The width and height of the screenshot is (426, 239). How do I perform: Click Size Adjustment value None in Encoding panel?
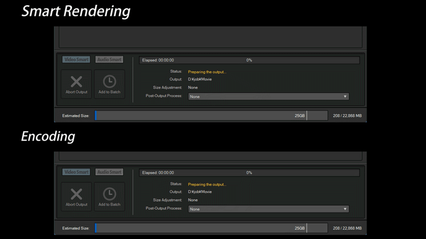point(193,200)
